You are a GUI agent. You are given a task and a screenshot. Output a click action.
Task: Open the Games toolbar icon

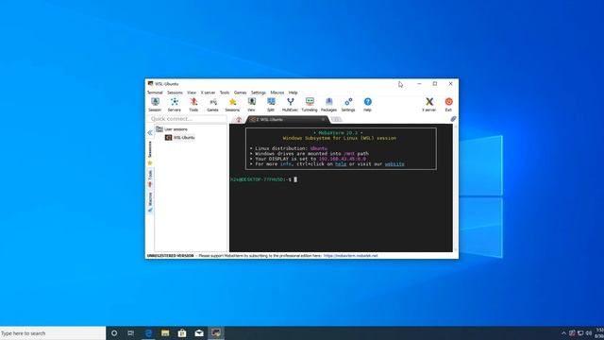click(212, 105)
